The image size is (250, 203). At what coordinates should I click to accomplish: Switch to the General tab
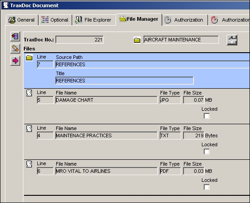coord(22,20)
